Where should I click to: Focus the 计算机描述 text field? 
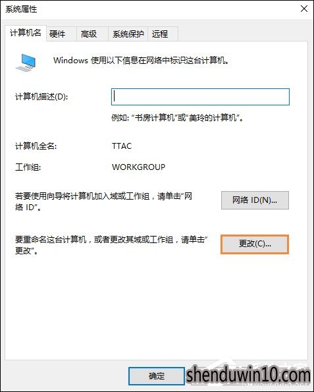pyautogui.click(x=200, y=97)
